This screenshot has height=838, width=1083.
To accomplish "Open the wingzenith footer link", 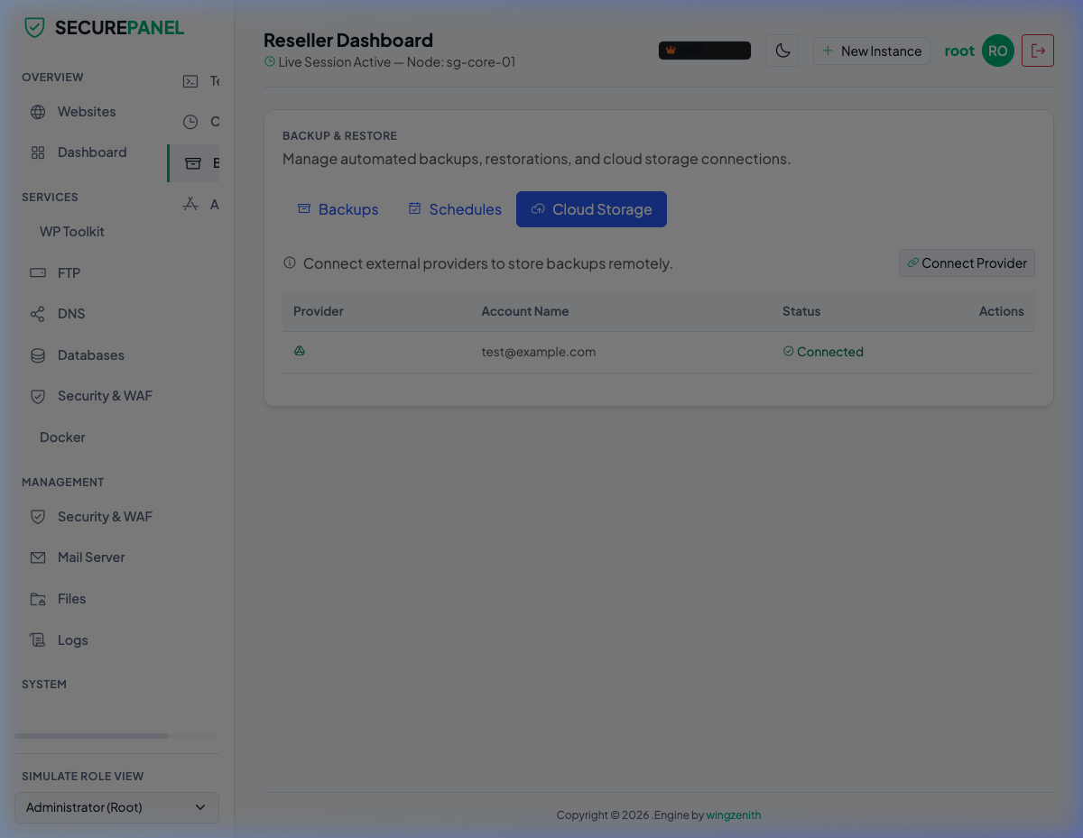I will point(733,815).
